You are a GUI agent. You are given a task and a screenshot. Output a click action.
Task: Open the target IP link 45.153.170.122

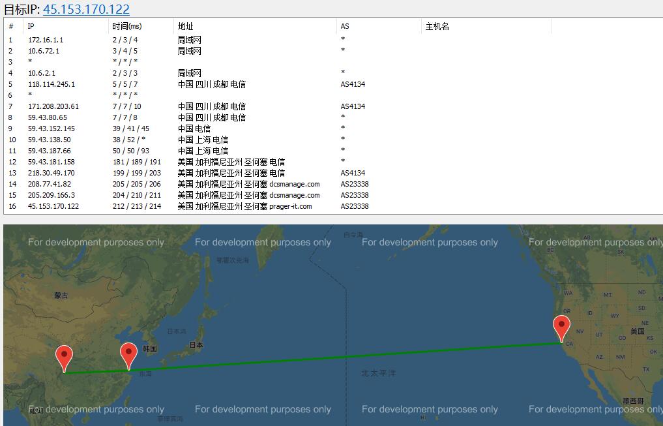(x=86, y=9)
